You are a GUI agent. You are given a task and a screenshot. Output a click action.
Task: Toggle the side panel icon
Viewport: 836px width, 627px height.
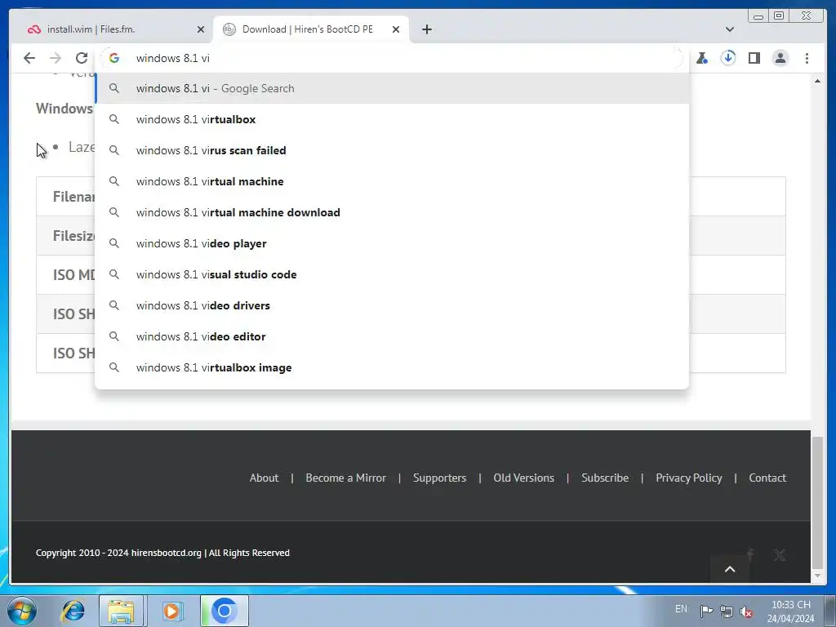(754, 58)
